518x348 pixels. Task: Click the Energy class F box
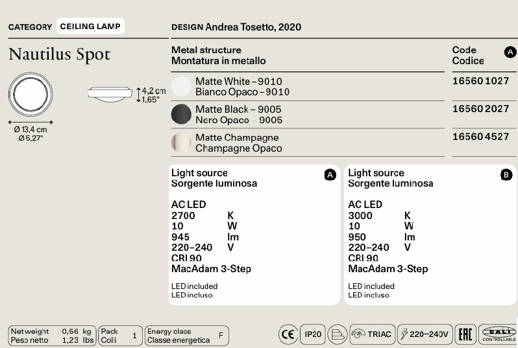[187, 336]
